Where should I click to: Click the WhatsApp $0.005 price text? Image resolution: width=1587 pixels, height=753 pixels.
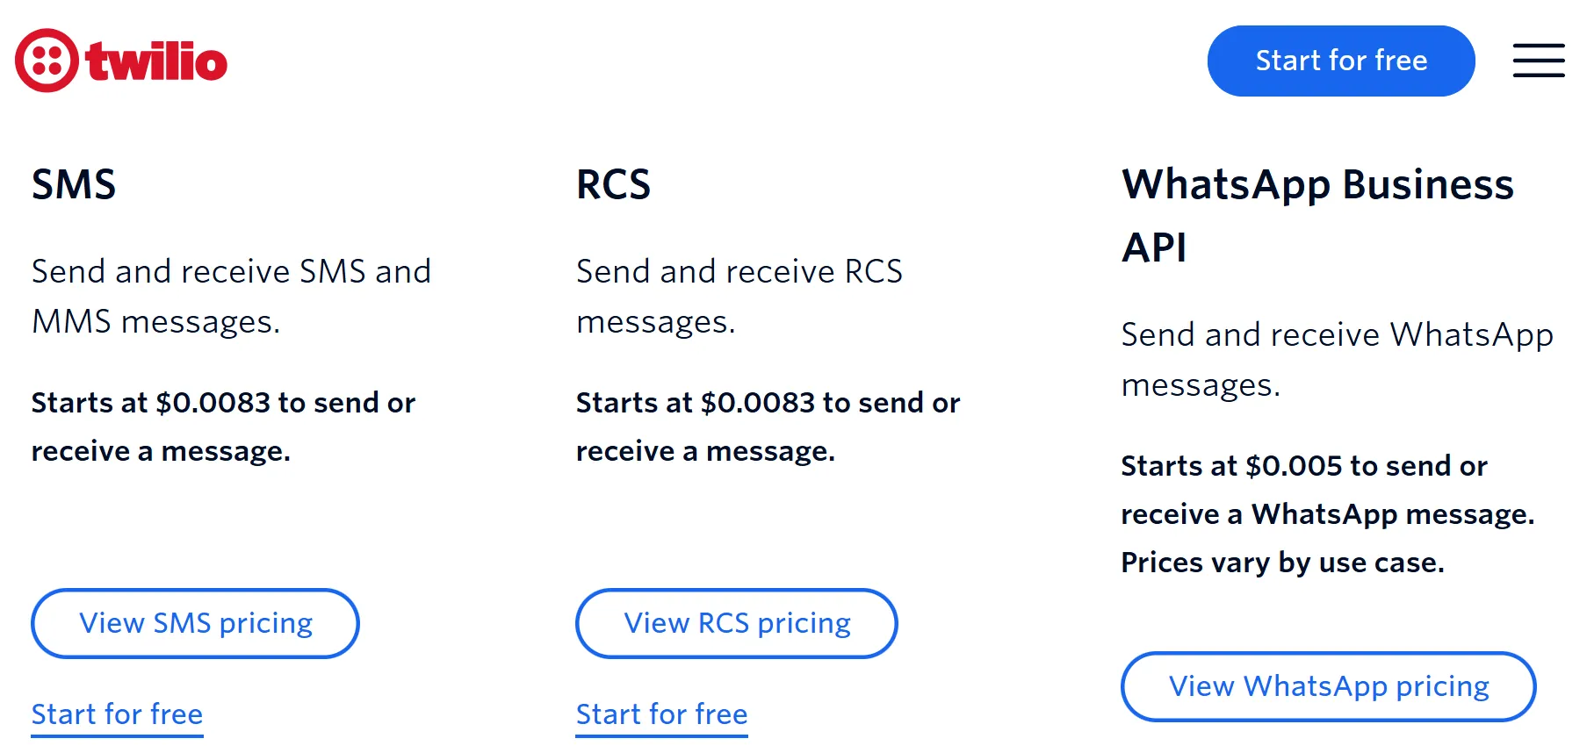(1303, 466)
